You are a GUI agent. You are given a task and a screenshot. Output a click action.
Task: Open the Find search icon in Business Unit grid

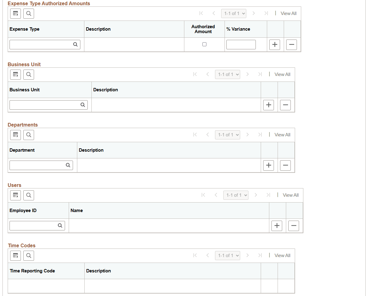point(29,74)
